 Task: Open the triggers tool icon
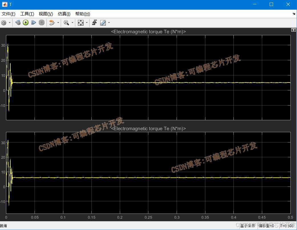coord(94,23)
